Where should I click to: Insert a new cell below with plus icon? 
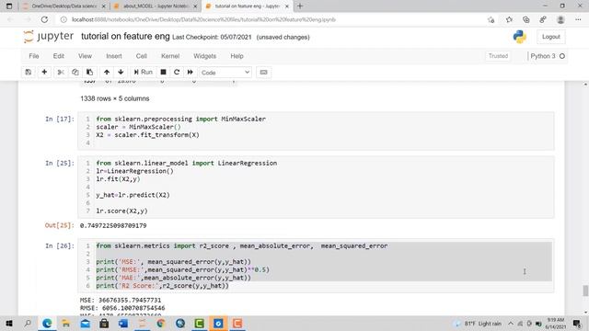tap(44, 72)
